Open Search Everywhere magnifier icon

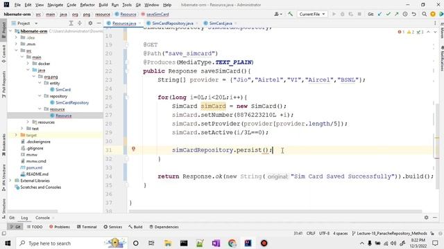[424, 14]
